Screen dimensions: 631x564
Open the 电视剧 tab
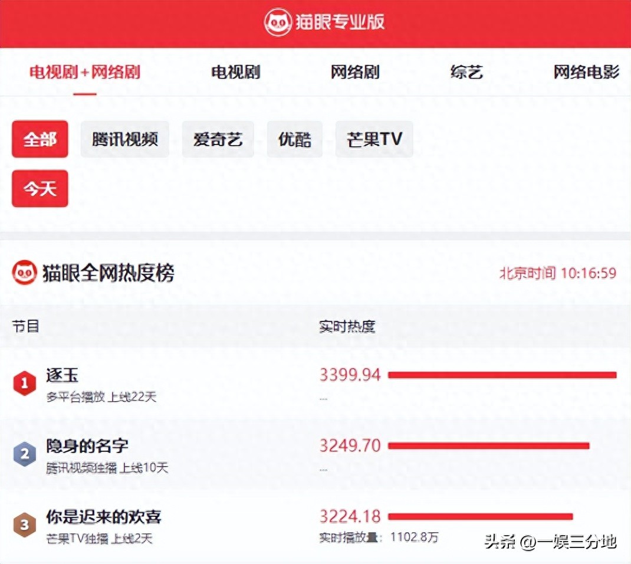pos(236,73)
